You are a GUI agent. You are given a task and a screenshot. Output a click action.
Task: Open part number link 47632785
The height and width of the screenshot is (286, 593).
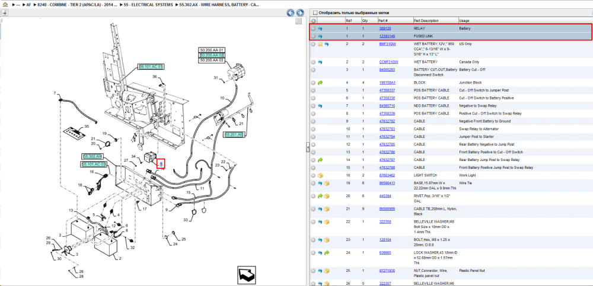pos(387,144)
